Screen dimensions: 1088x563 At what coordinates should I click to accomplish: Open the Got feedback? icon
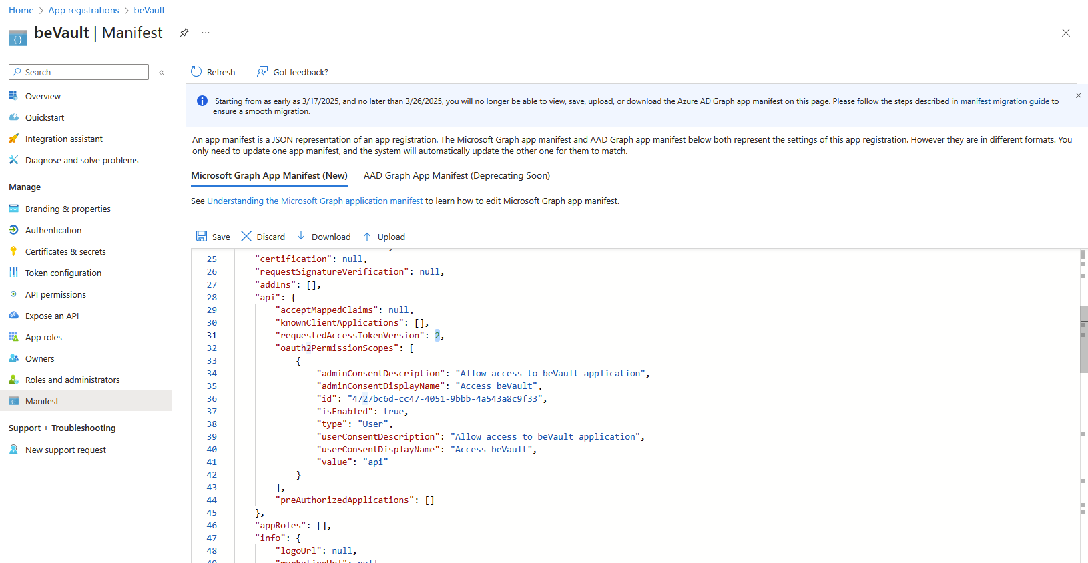pos(262,72)
